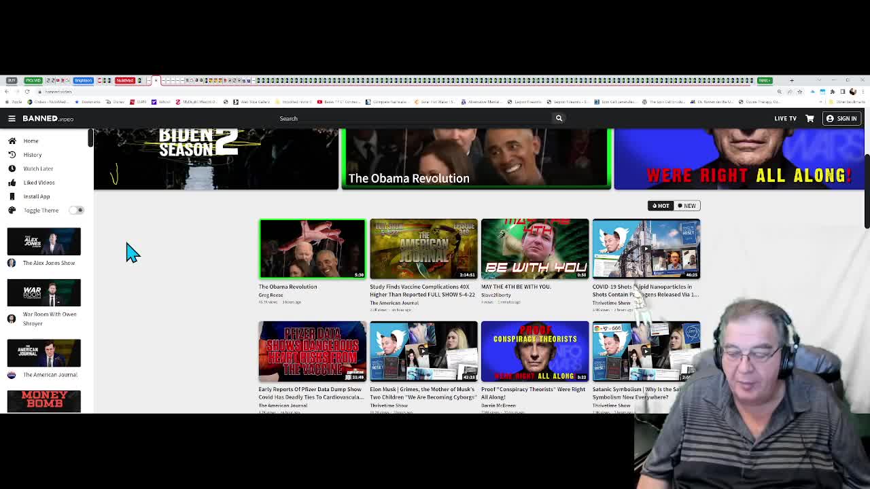
Task: Reload the page with refresh icon
Action: pyautogui.click(x=27, y=92)
